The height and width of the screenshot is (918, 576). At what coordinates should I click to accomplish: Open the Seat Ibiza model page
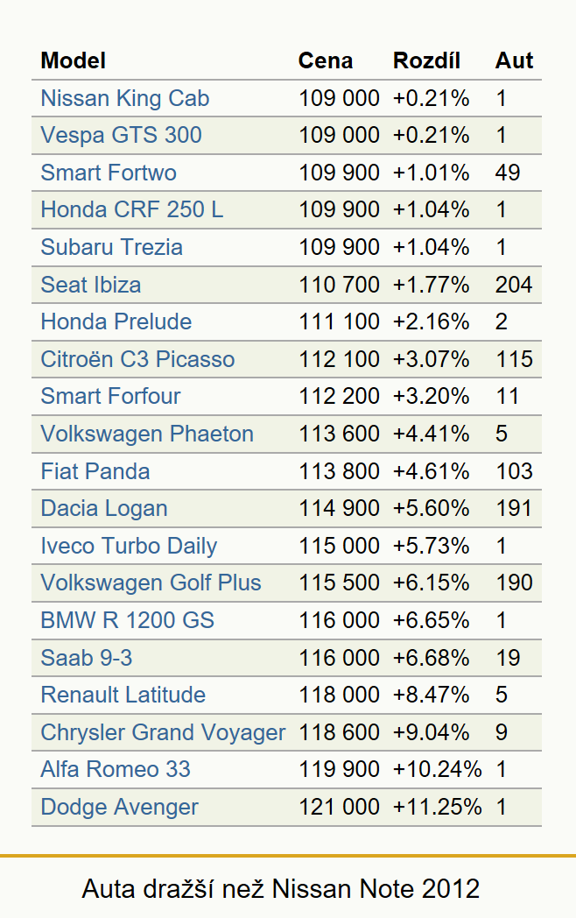click(x=91, y=285)
